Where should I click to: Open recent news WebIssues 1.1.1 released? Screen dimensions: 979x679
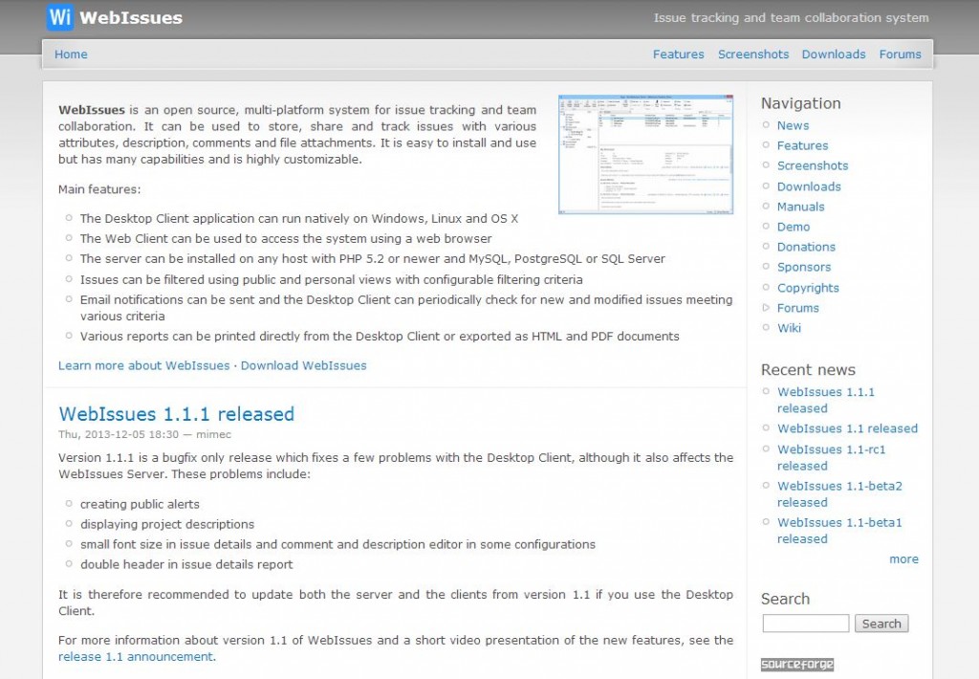coord(825,400)
